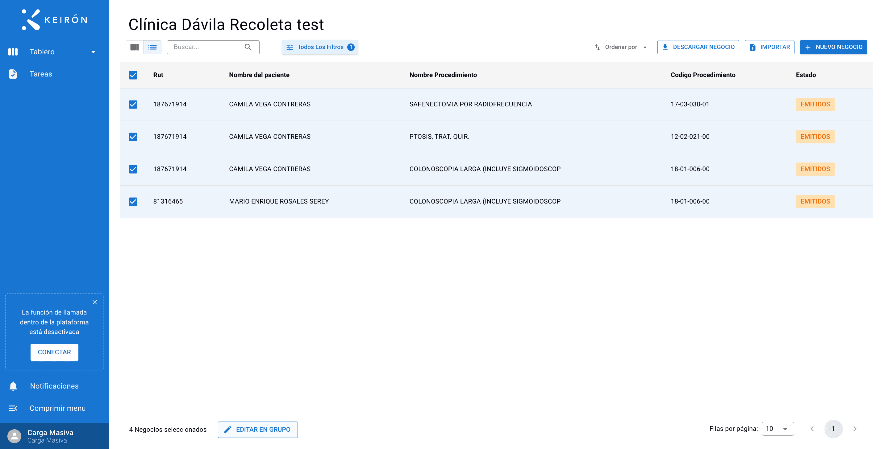Open the Tablero board icon in sidebar
The image size is (884, 449).
(13, 52)
